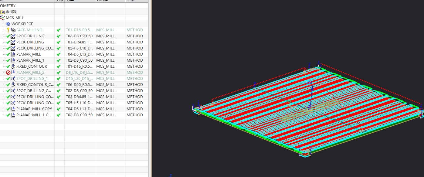The image size is (424, 177).
Task: Click the T01-D16 tool cell for FIXED_CONTOUR
Action: [79, 66]
